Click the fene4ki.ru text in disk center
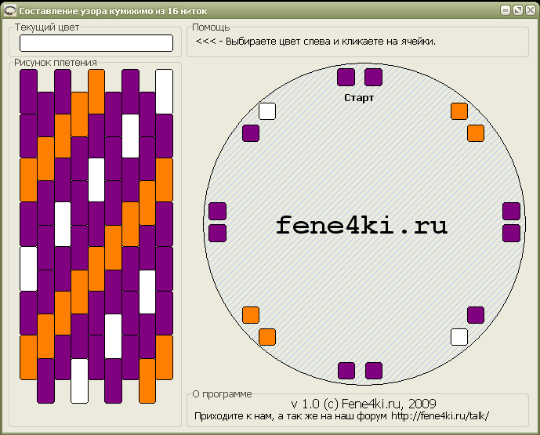 [361, 226]
